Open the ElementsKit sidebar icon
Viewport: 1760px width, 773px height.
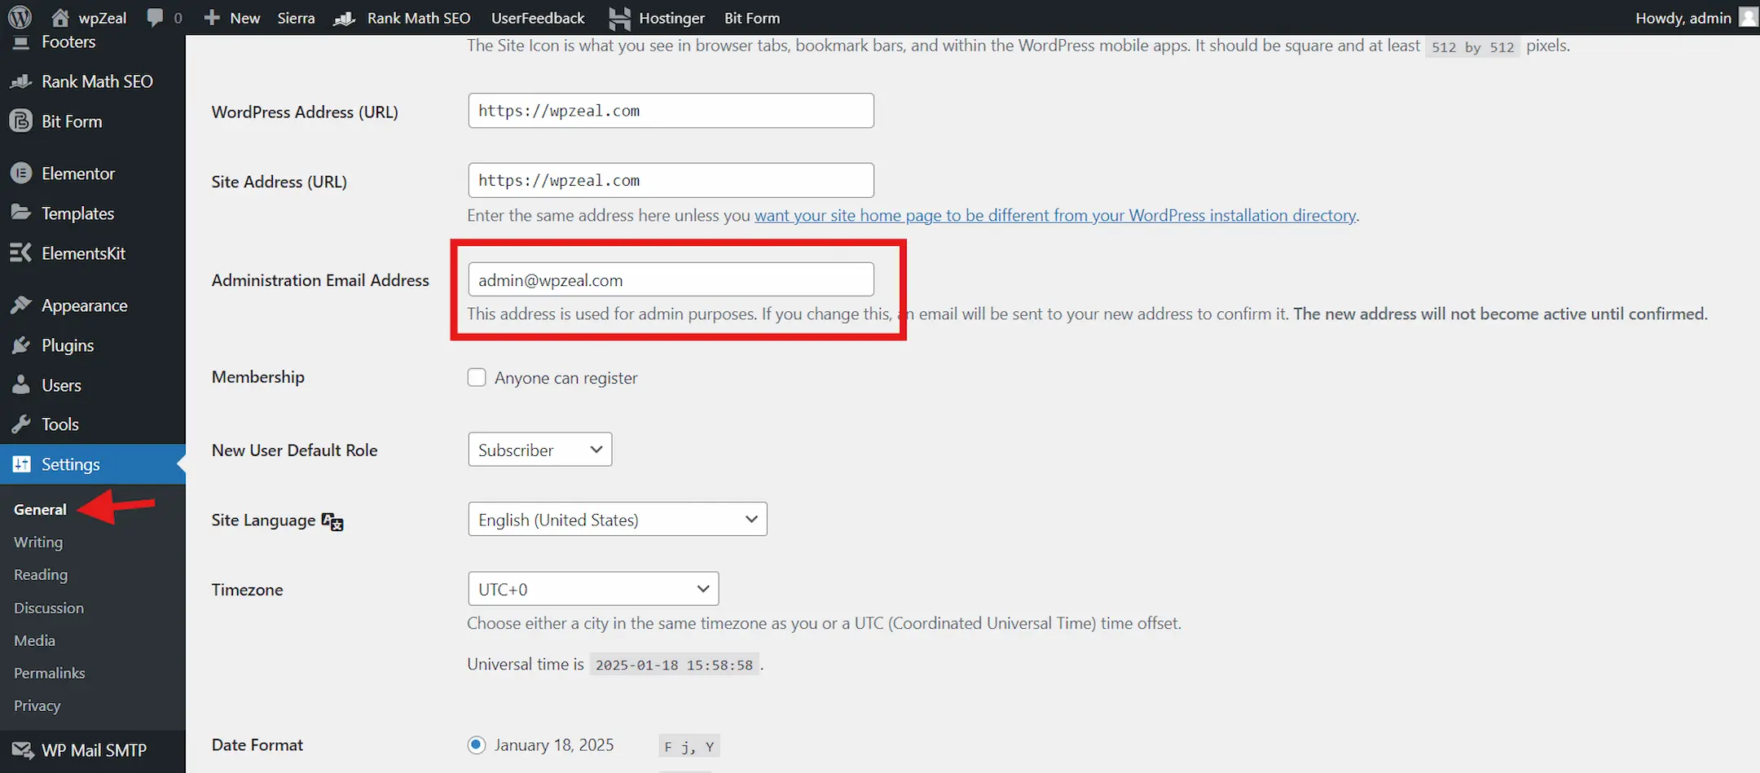(21, 253)
